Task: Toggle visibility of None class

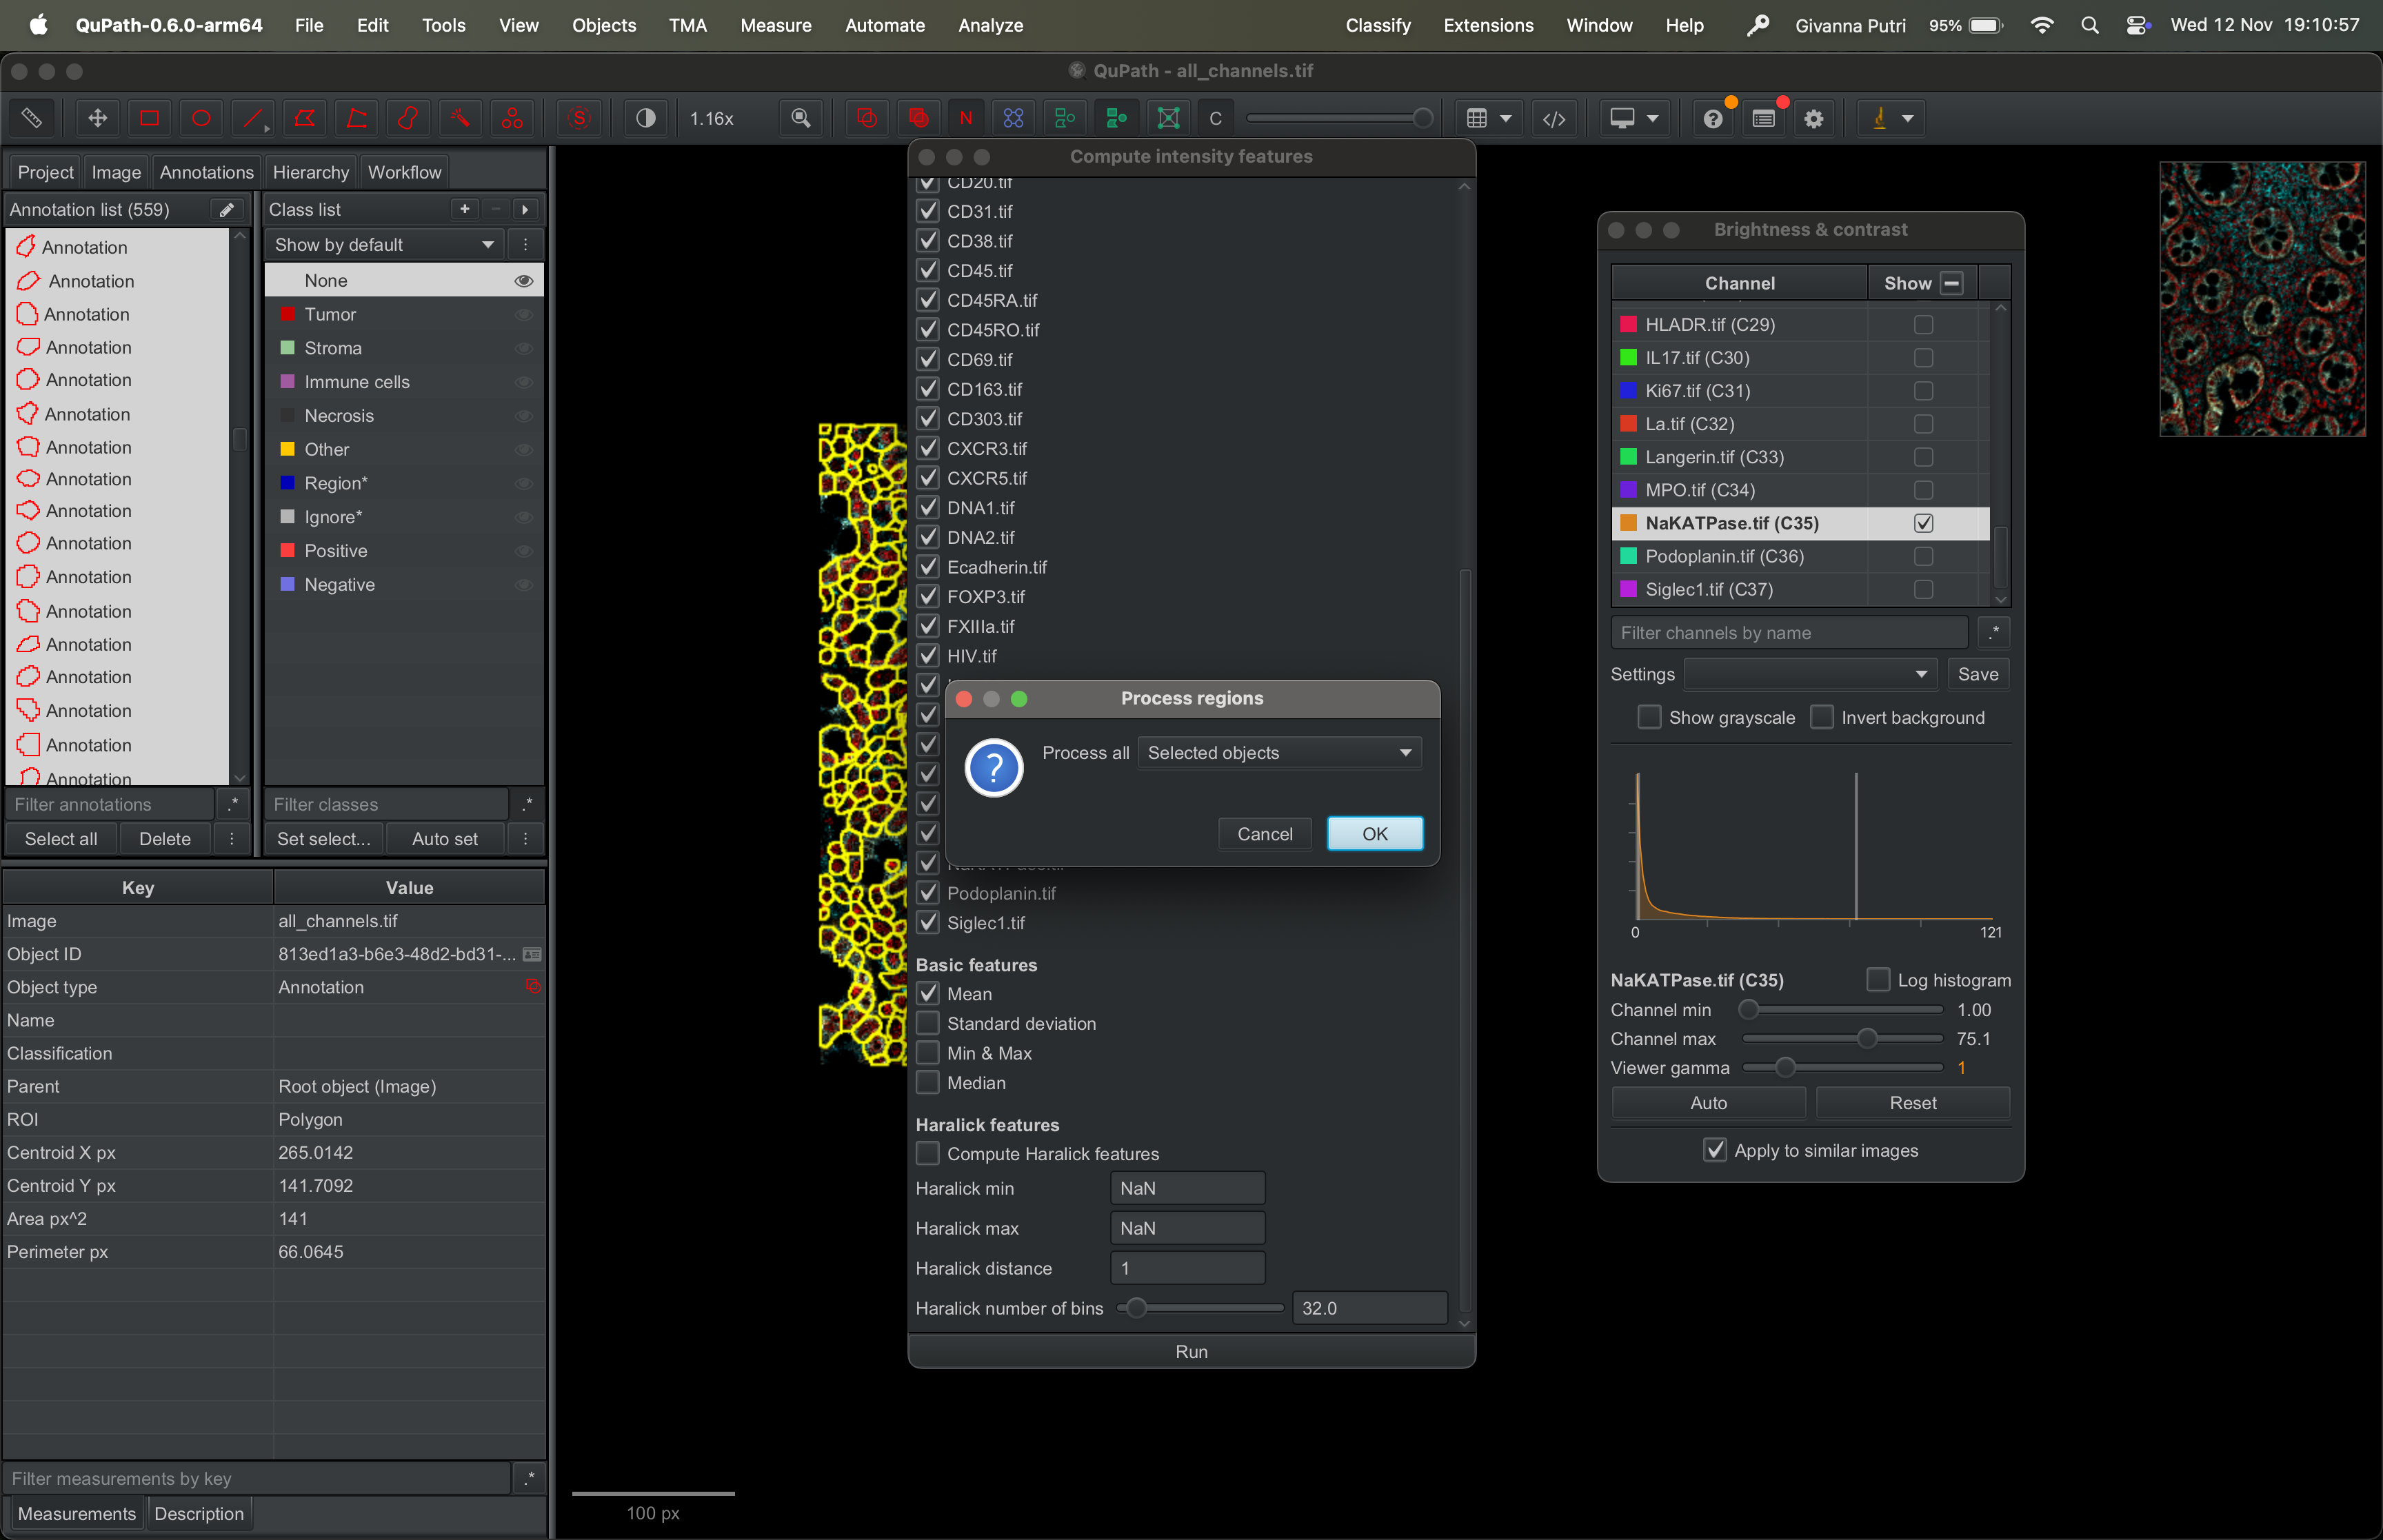Action: coord(523,281)
